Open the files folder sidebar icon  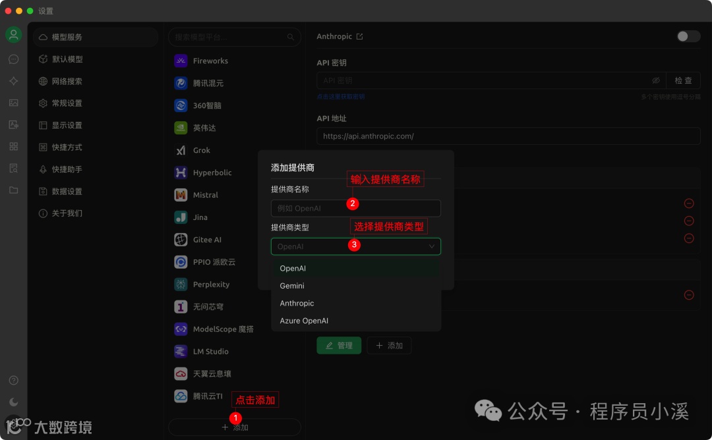[x=14, y=190]
